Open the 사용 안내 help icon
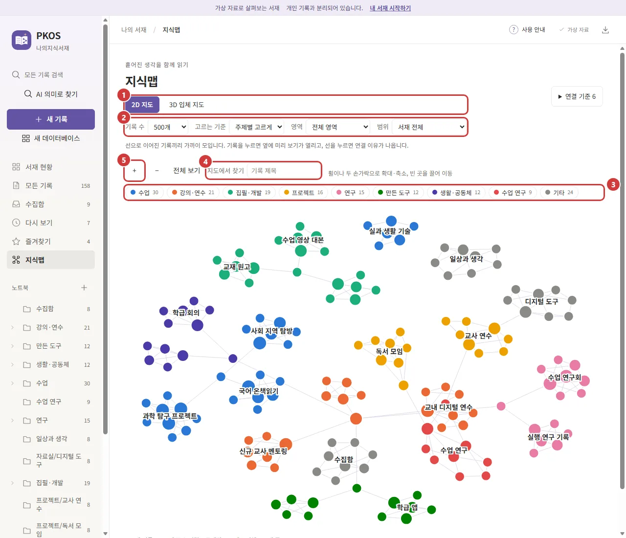The width and height of the screenshot is (626, 538). click(x=514, y=30)
